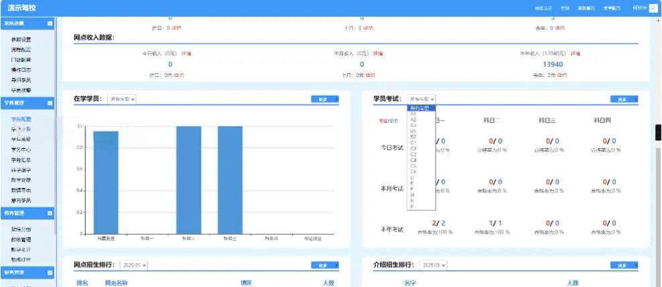Click the 何校长 user name

click(640, 8)
